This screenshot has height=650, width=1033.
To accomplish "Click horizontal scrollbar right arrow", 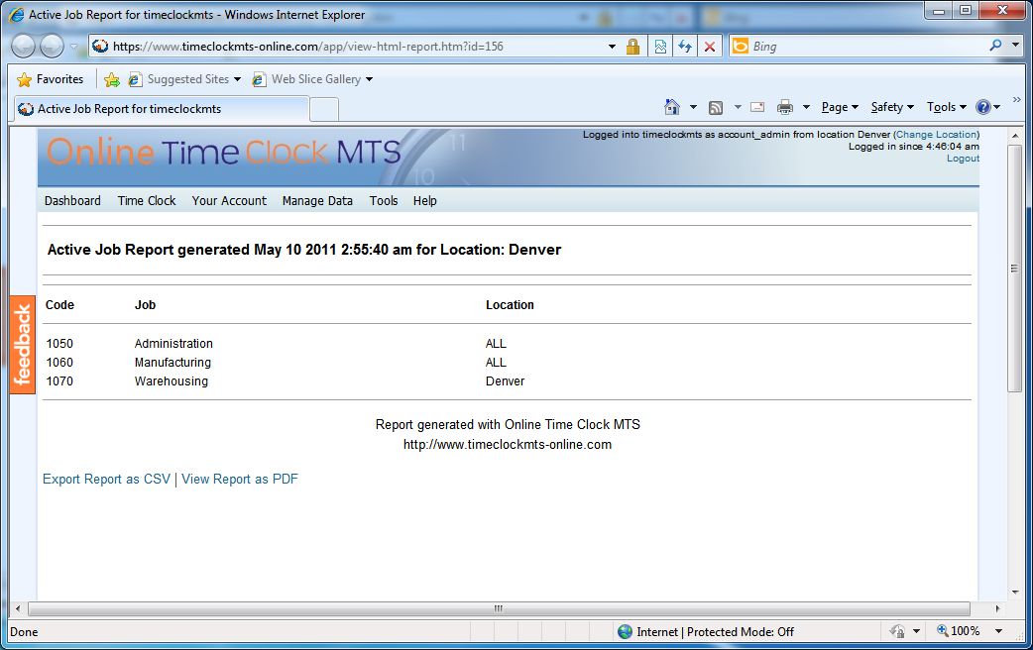I will (997, 608).
